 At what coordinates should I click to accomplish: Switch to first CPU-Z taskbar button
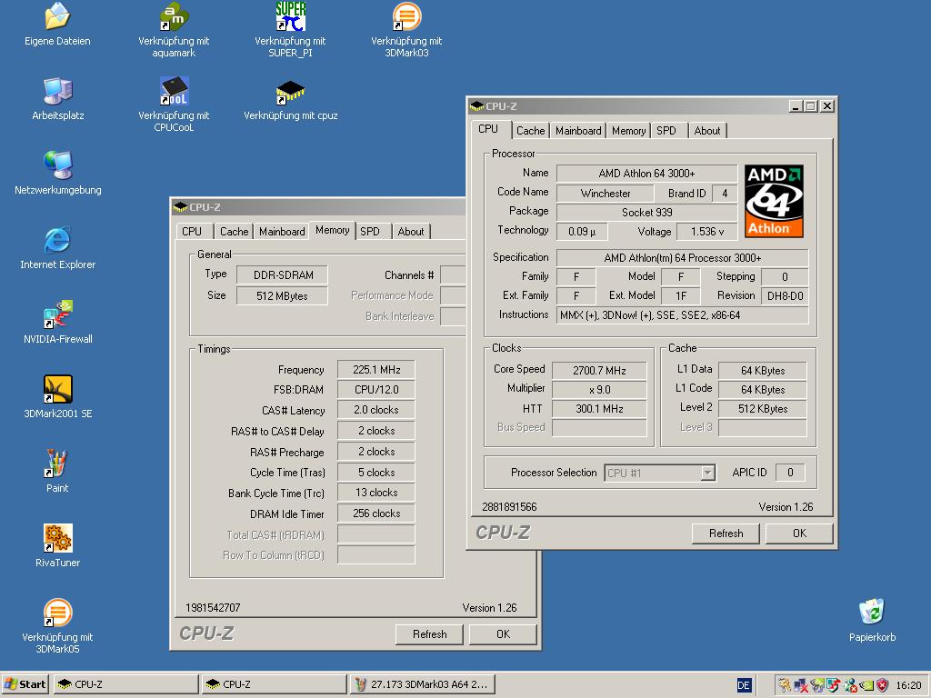[x=125, y=684]
